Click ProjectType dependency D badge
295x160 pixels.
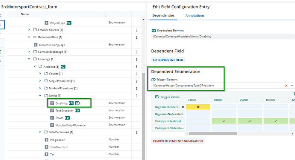pyautogui.click(x=69, y=23)
